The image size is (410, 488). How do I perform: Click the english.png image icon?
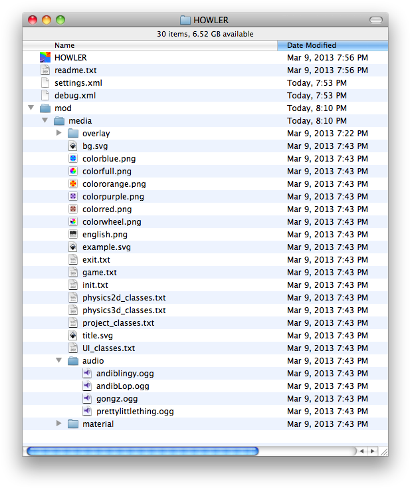click(73, 235)
